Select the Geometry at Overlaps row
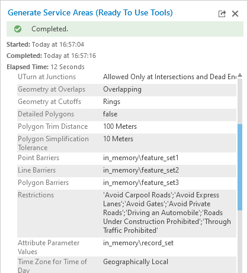This screenshot has height=273, width=247. (x=127, y=89)
